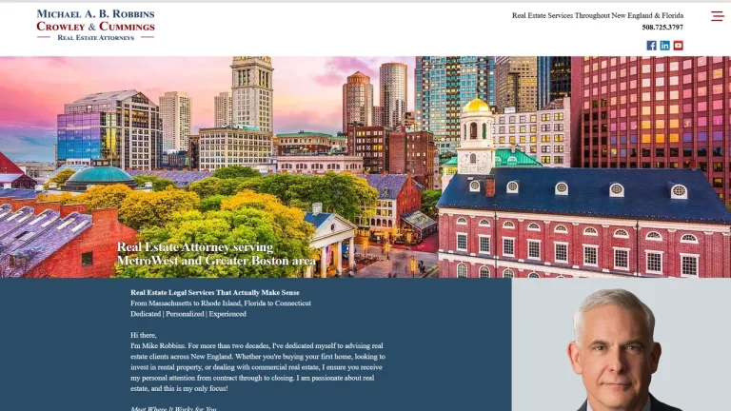Click "Dedicated | Personalized | Experienced" tagline
The height and width of the screenshot is (411, 731).
pos(188,314)
